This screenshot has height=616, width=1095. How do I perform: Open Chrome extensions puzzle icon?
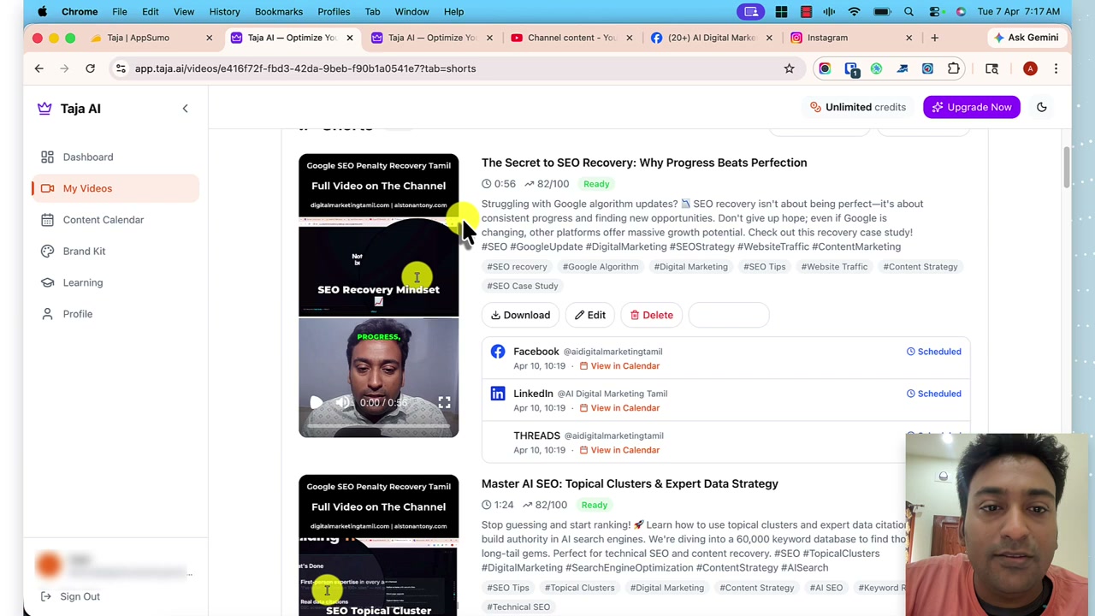point(953,68)
